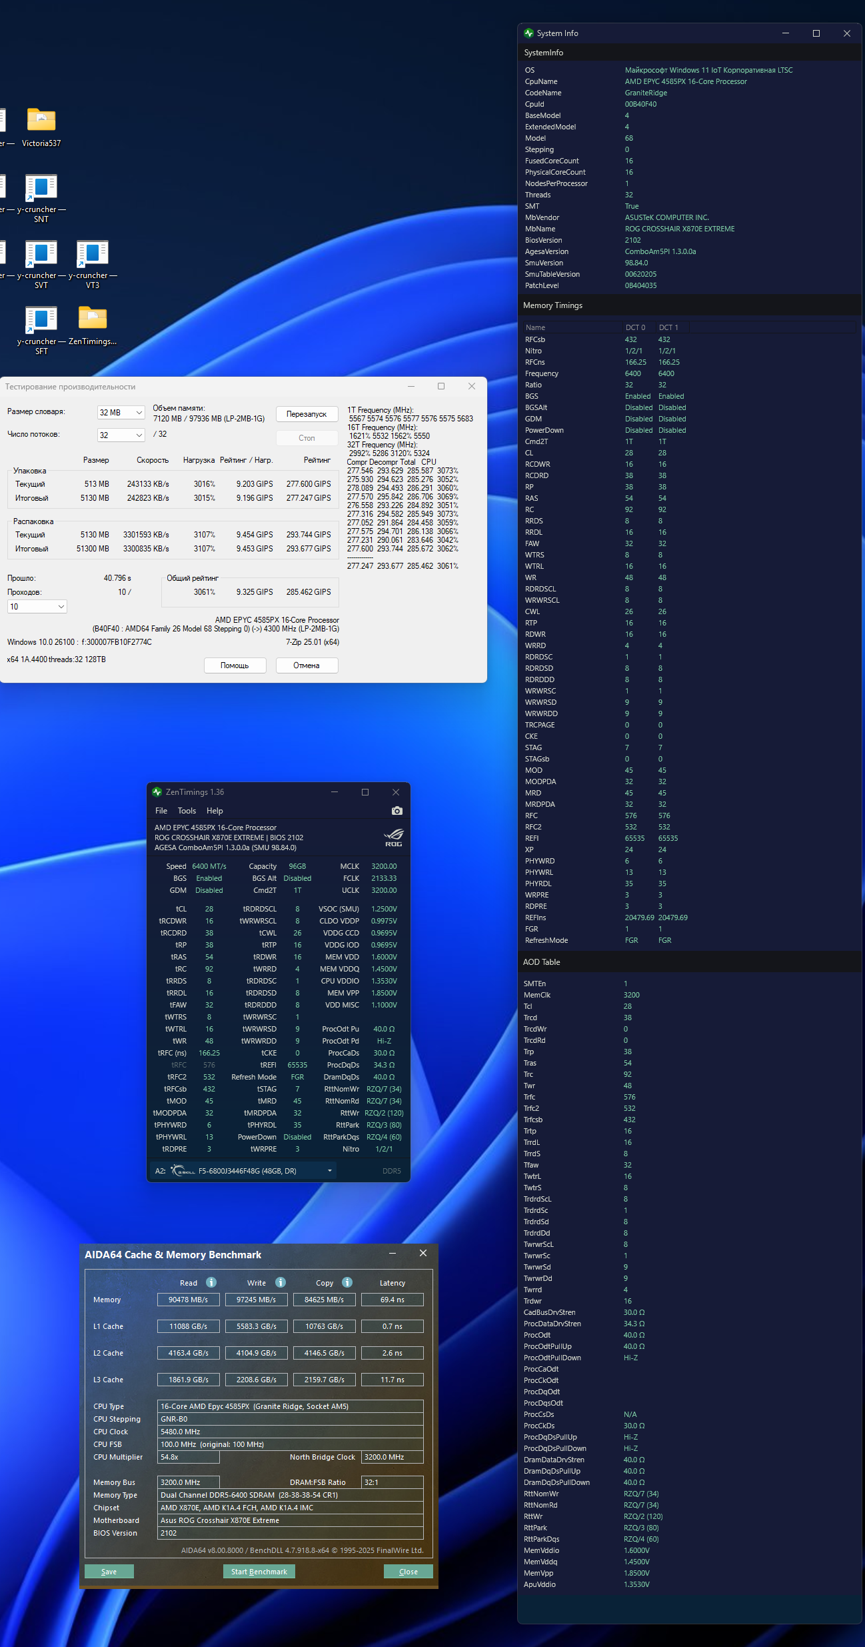
Task: Click the "AOD Table" section header
Action: 541,962
